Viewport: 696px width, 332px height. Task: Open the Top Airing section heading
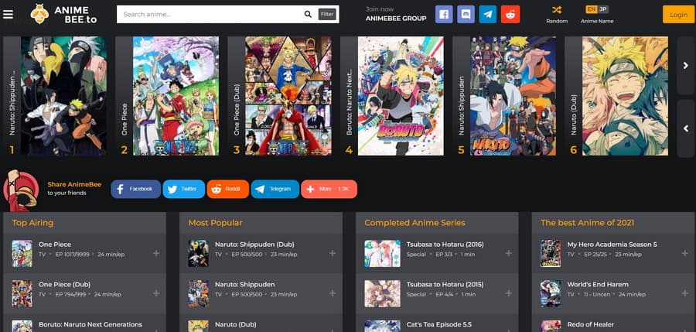[32, 223]
